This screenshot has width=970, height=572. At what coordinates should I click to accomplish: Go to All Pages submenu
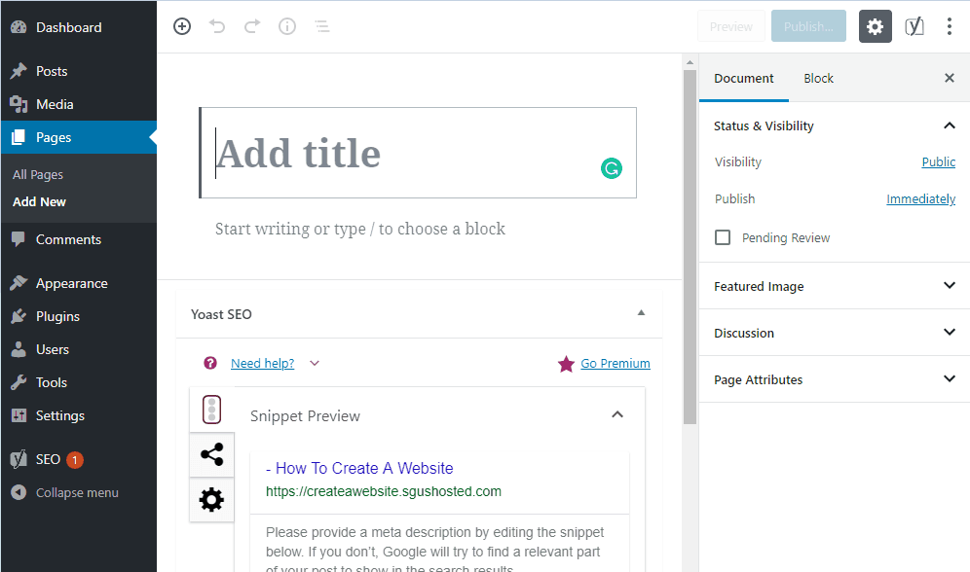38,175
